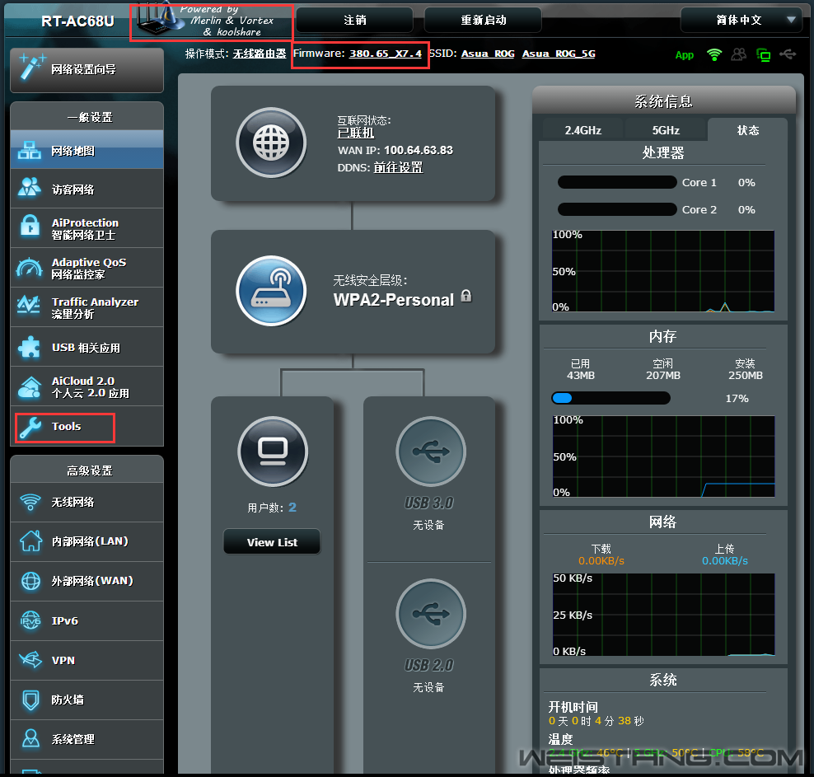Open the LAN house icon
The width and height of the screenshot is (814, 777).
(30, 541)
